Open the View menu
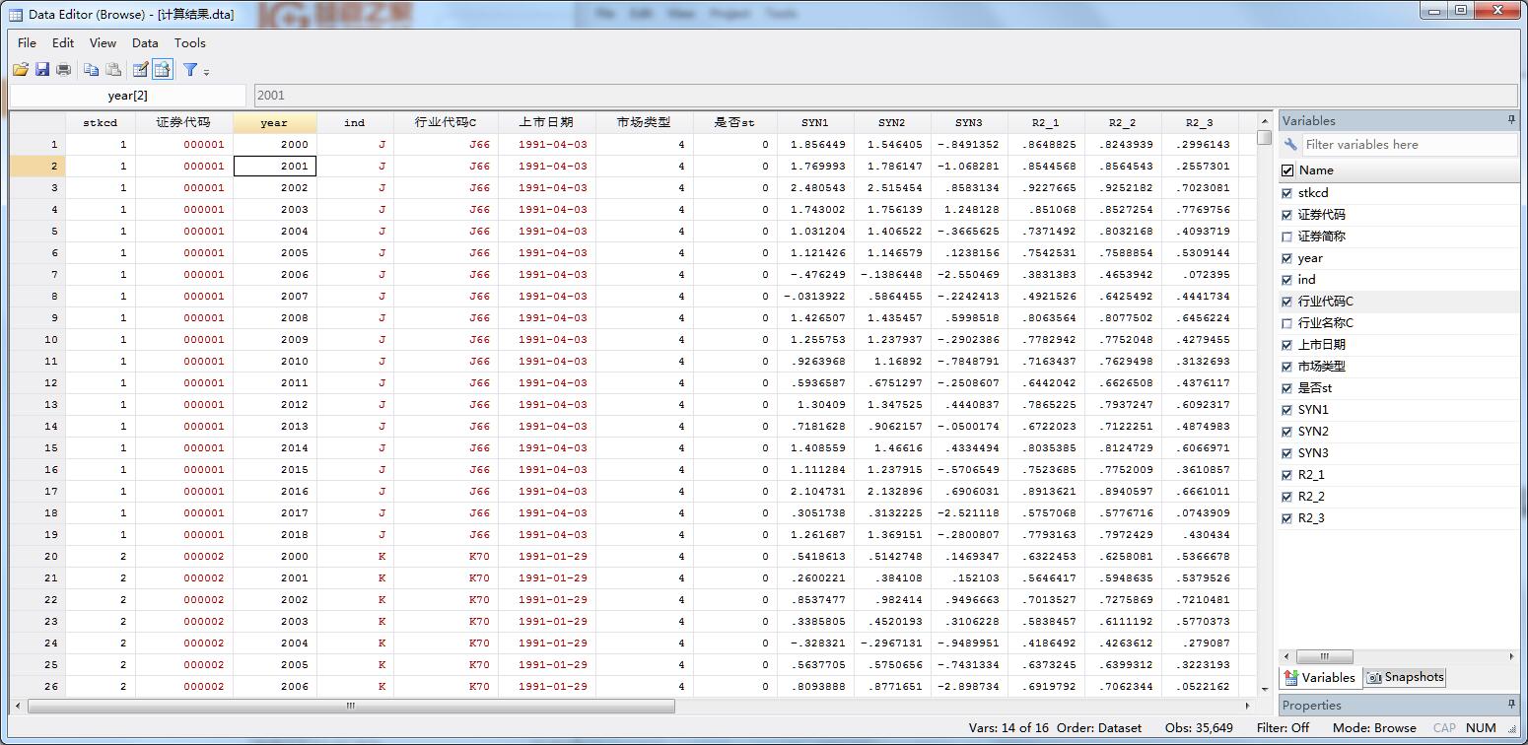1528x745 pixels. click(x=103, y=42)
